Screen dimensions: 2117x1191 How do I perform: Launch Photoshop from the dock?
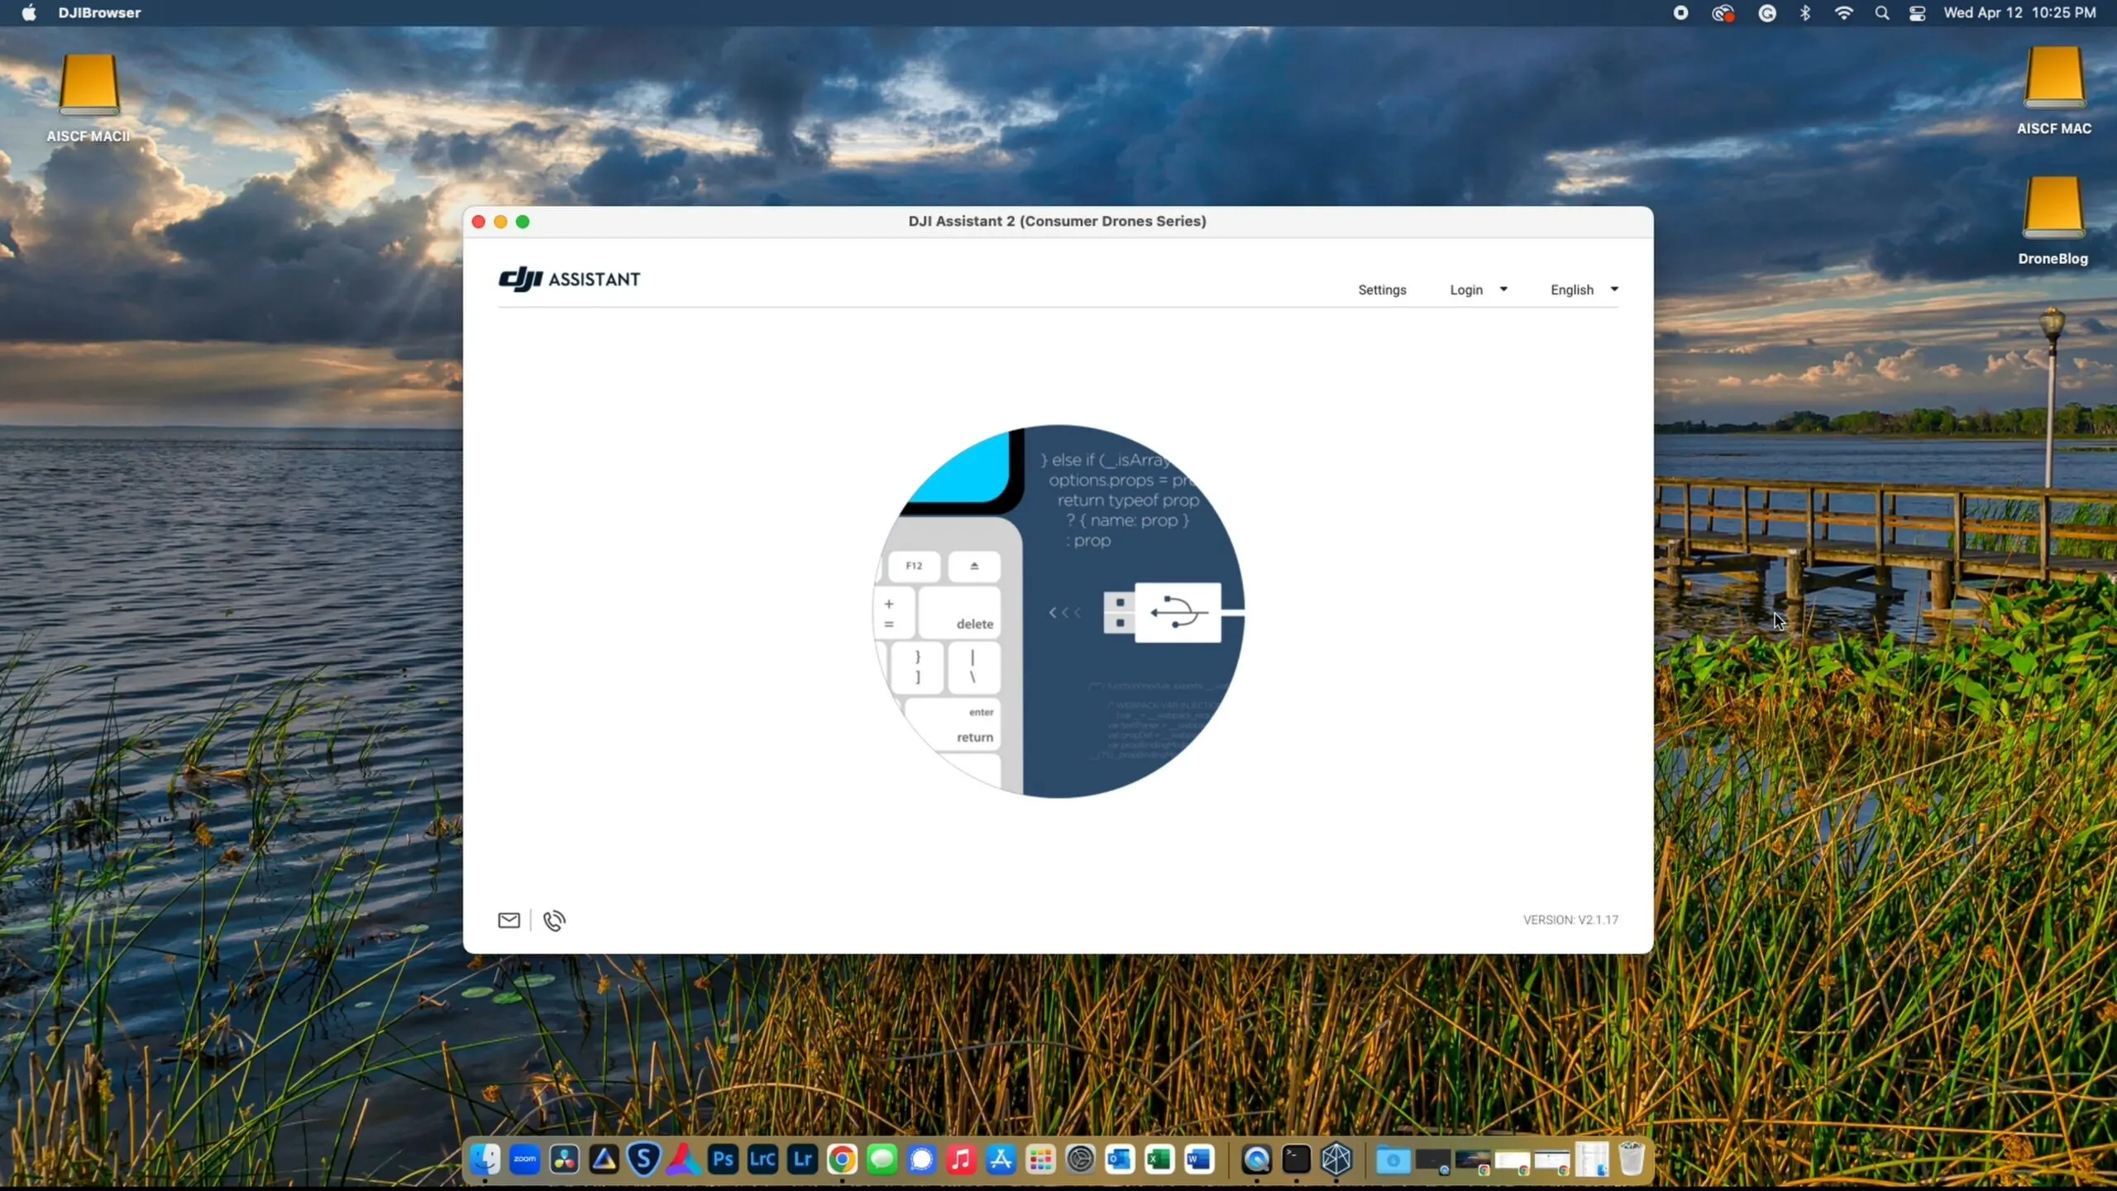pyautogui.click(x=723, y=1159)
